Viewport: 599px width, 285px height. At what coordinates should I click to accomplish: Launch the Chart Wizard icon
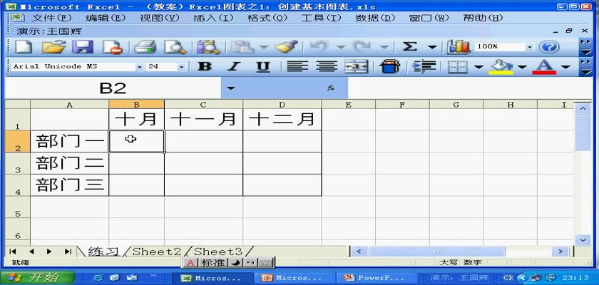click(459, 47)
